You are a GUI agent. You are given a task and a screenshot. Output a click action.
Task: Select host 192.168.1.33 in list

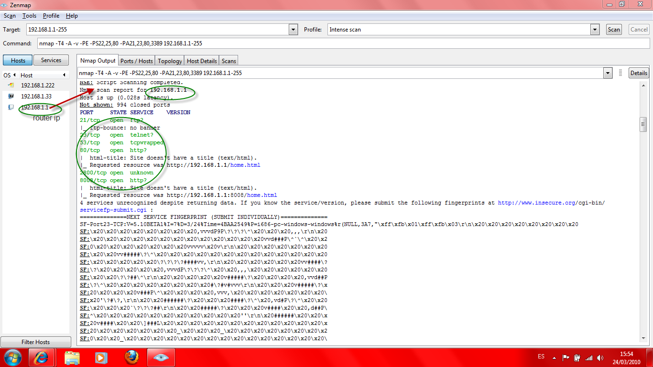[36, 97]
